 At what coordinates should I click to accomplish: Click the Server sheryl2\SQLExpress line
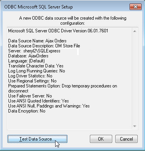tap(34, 51)
